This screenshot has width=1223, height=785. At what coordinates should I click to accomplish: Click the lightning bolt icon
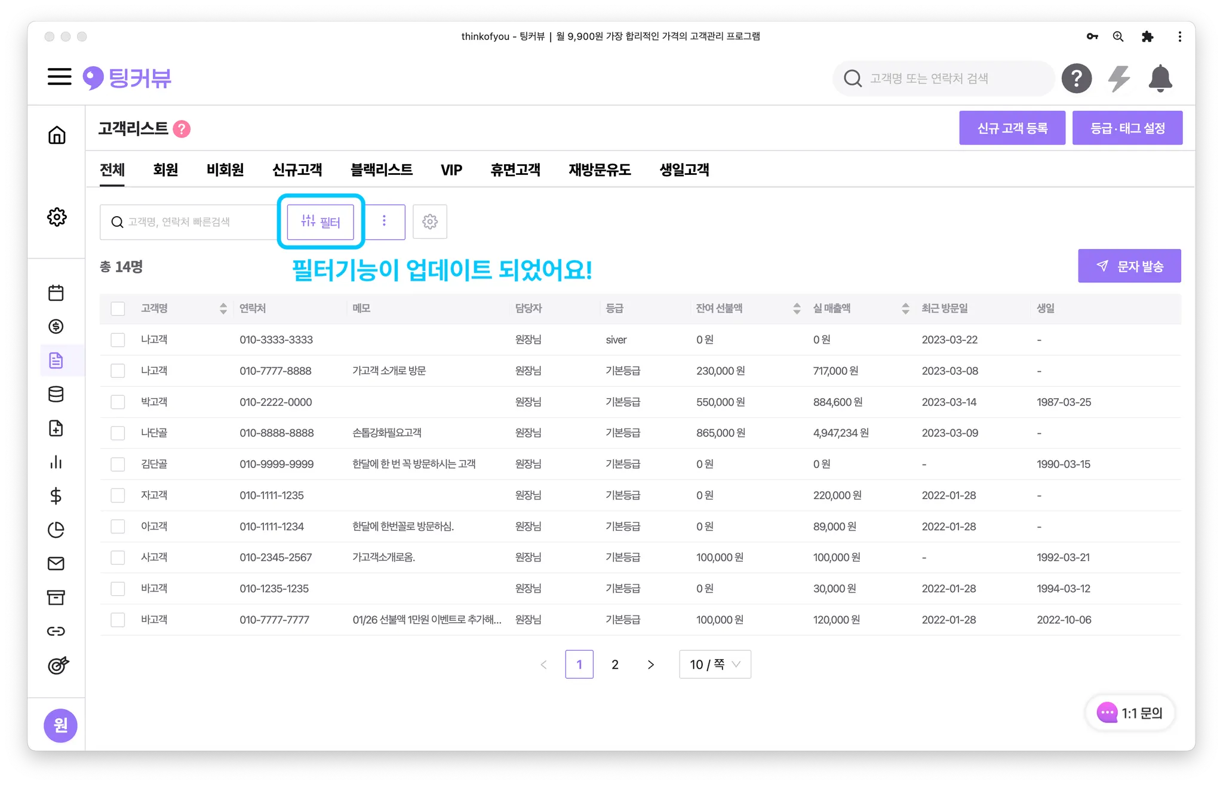coord(1118,78)
